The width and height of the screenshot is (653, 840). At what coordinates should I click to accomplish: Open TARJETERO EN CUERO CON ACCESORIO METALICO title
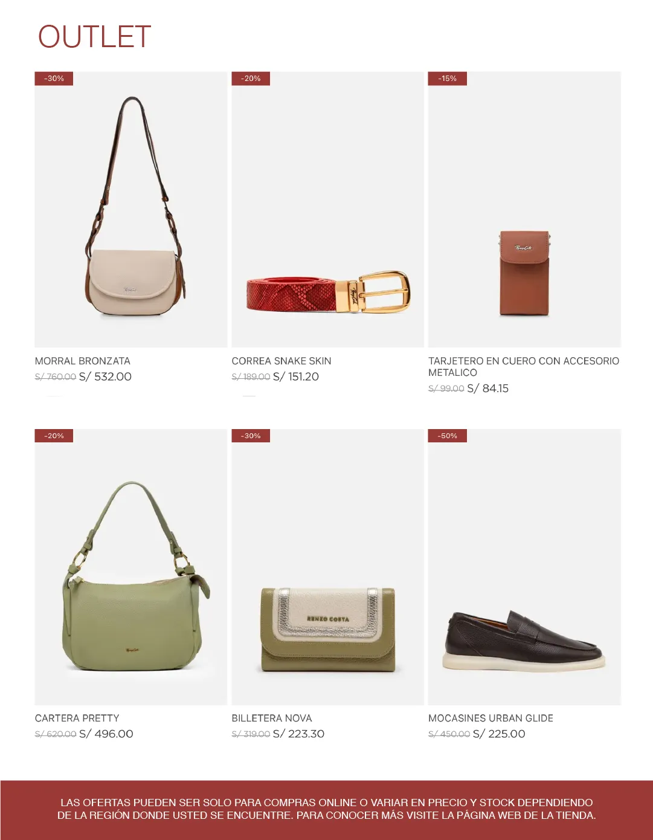point(524,367)
